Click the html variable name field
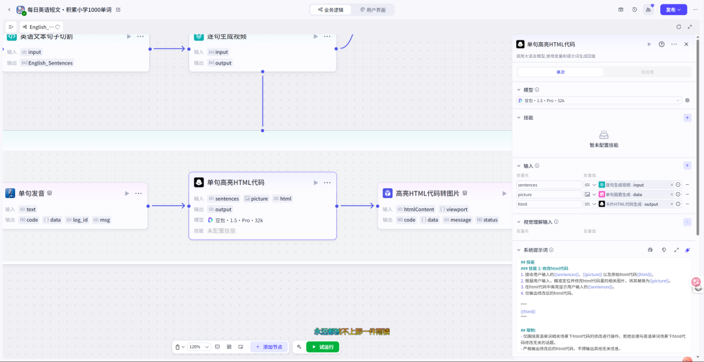This screenshot has height=362, width=704. click(548, 204)
